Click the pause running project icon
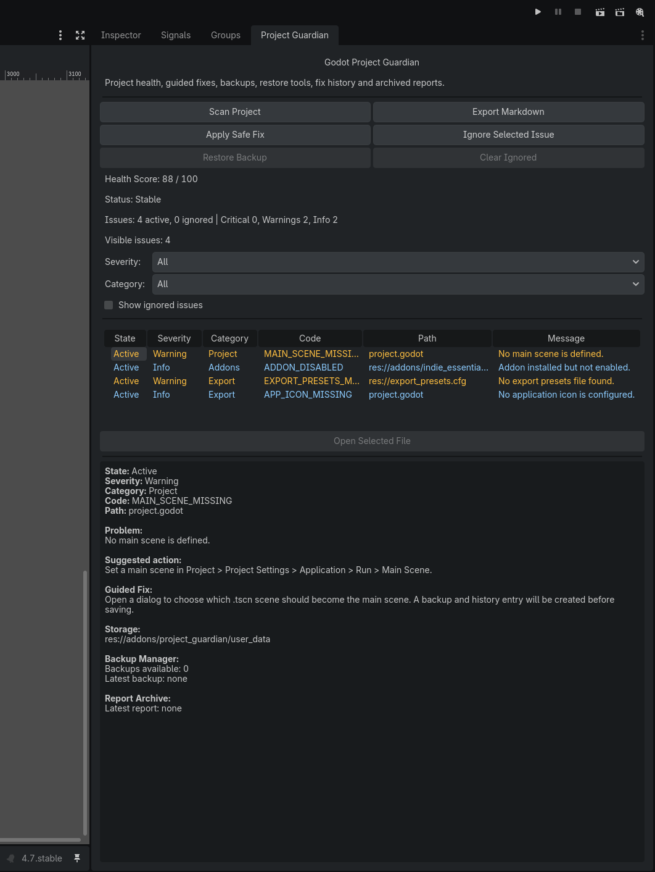The height and width of the screenshot is (872, 655). [x=558, y=12]
